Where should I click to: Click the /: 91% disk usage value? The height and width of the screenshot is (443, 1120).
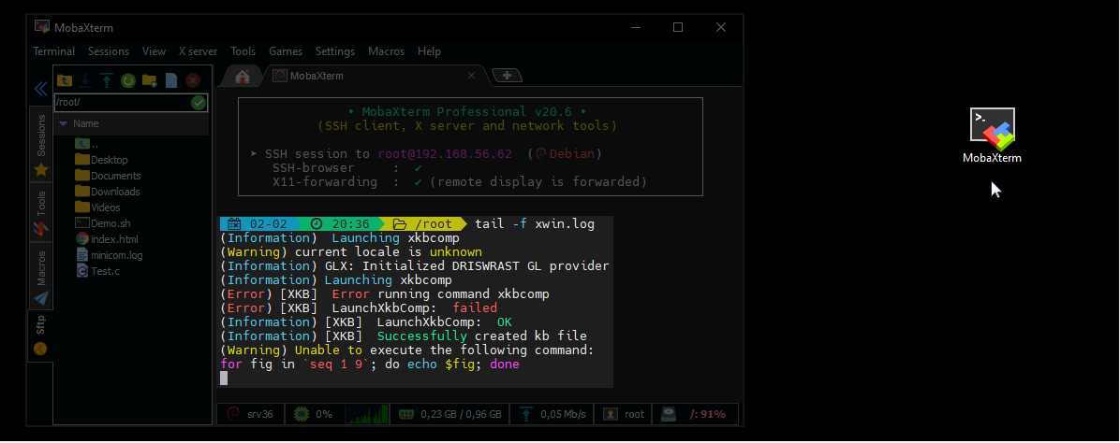[x=708, y=414]
